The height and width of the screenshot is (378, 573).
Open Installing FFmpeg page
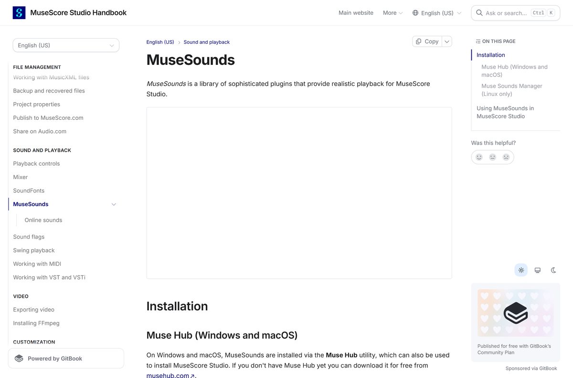[x=36, y=323]
